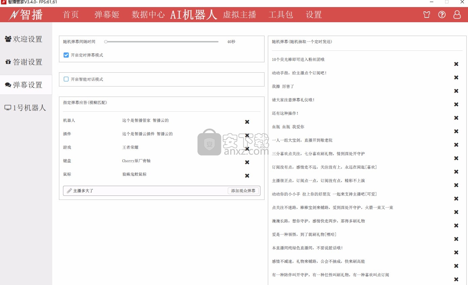Remove 血瓶 血瓶 我爱你 danmaku
This screenshot has height=285, width=468.
pos(456,131)
